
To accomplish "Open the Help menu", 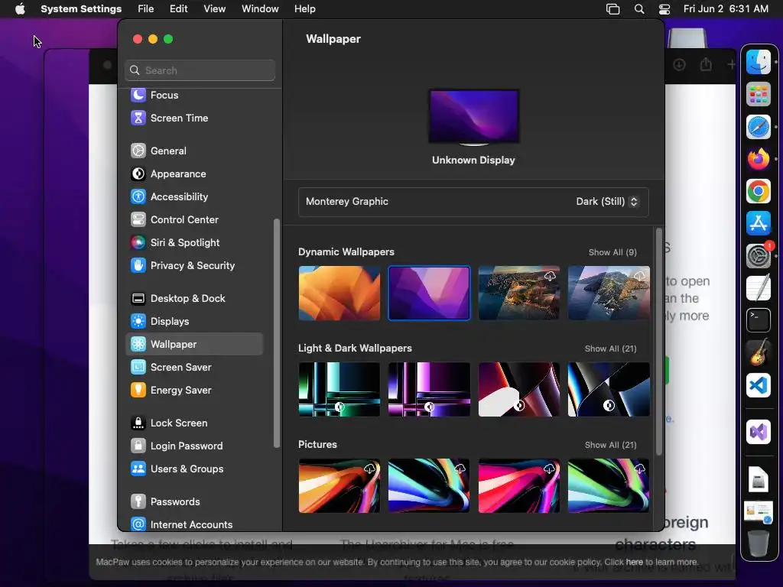I will coord(304,9).
